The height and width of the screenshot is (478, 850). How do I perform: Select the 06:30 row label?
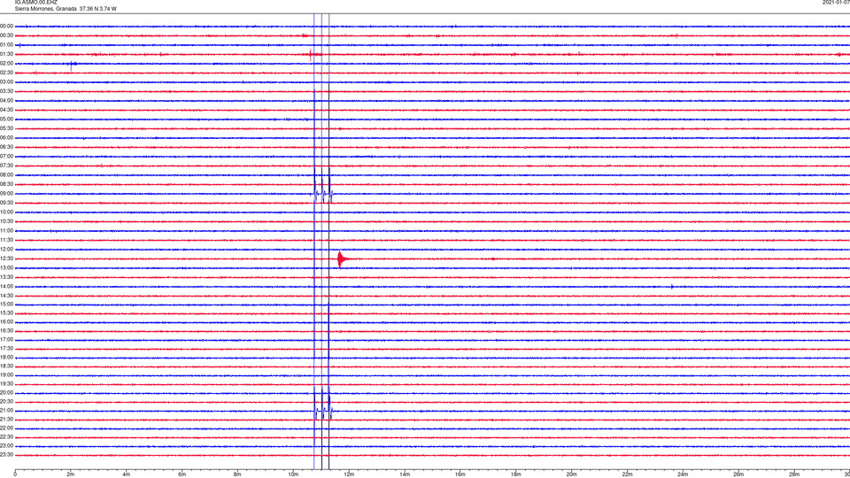point(6,147)
